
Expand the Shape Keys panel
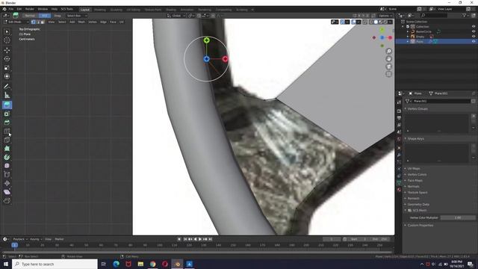(x=416, y=138)
